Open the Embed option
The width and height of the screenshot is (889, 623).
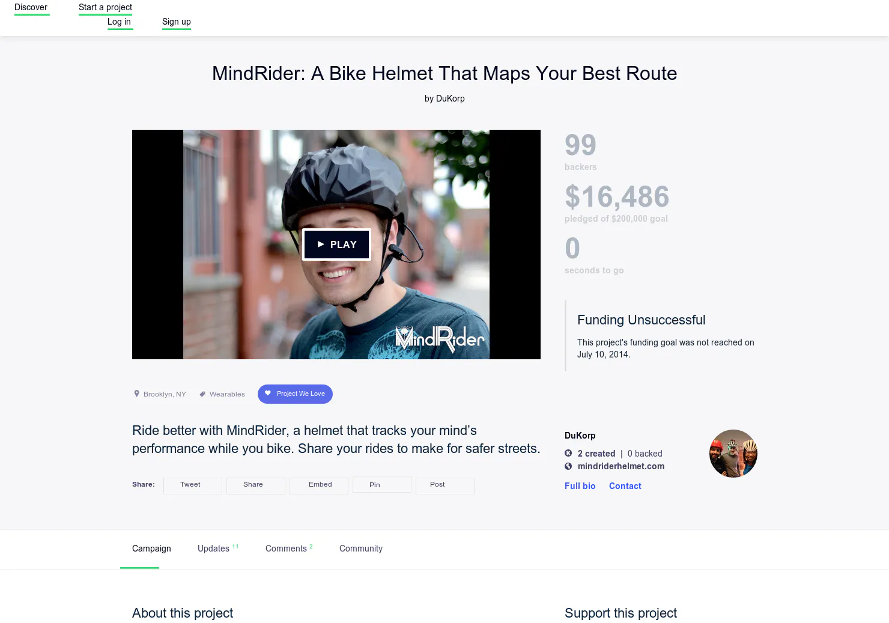click(x=319, y=485)
